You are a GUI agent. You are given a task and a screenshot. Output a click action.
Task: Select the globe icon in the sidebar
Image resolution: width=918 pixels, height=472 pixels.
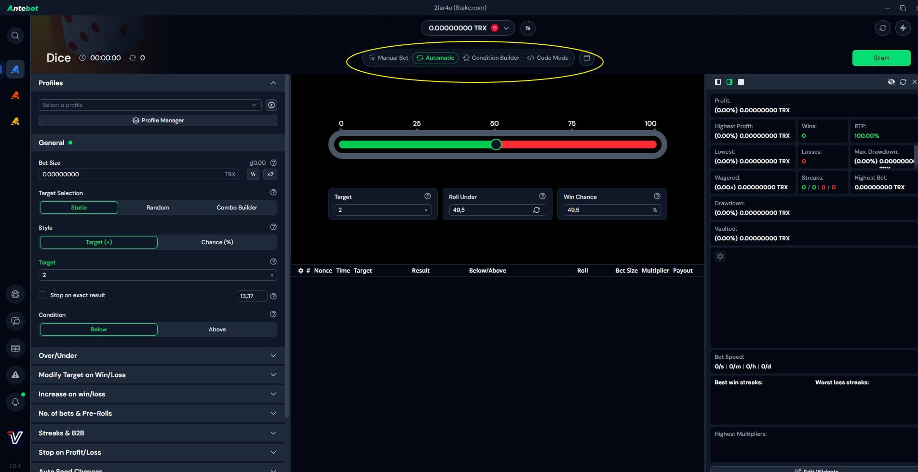click(15, 294)
